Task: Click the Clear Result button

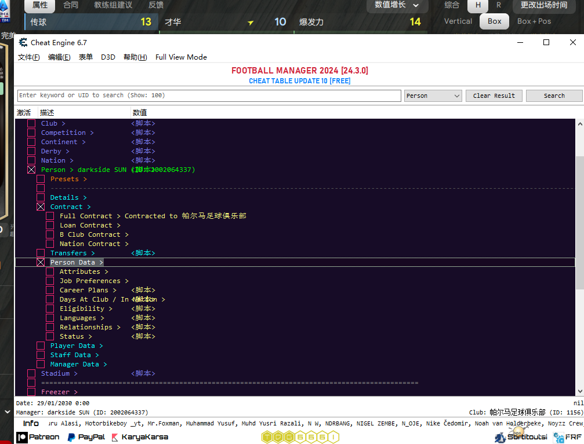Action: tap(494, 96)
